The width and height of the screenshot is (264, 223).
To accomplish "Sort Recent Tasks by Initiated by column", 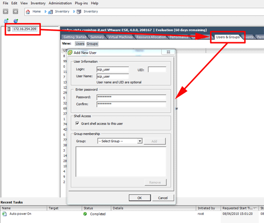I will [x=208, y=208].
